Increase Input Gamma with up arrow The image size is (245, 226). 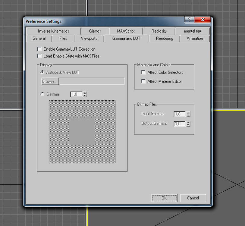click(x=188, y=113)
